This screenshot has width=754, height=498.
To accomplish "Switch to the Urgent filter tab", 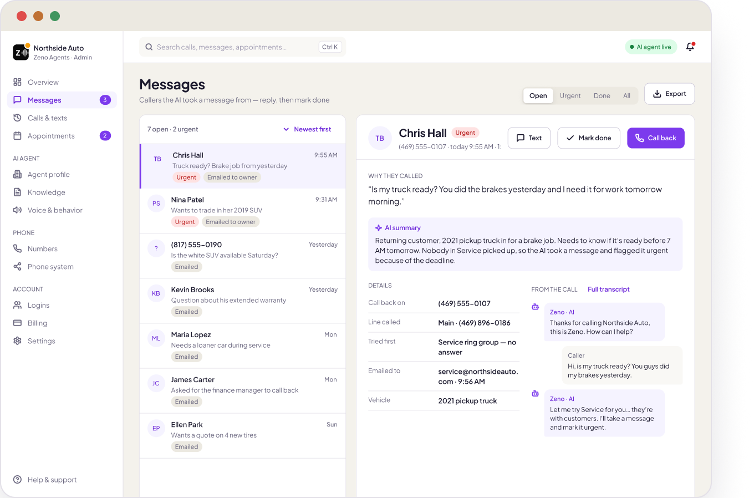I will tap(570, 96).
